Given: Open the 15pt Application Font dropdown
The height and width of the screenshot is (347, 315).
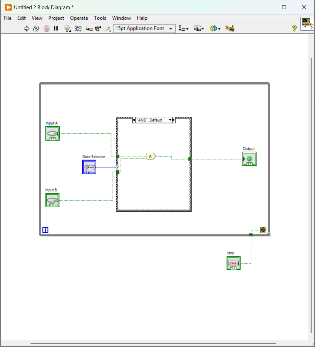Looking at the screenshot, I should [x=144, y=29].
